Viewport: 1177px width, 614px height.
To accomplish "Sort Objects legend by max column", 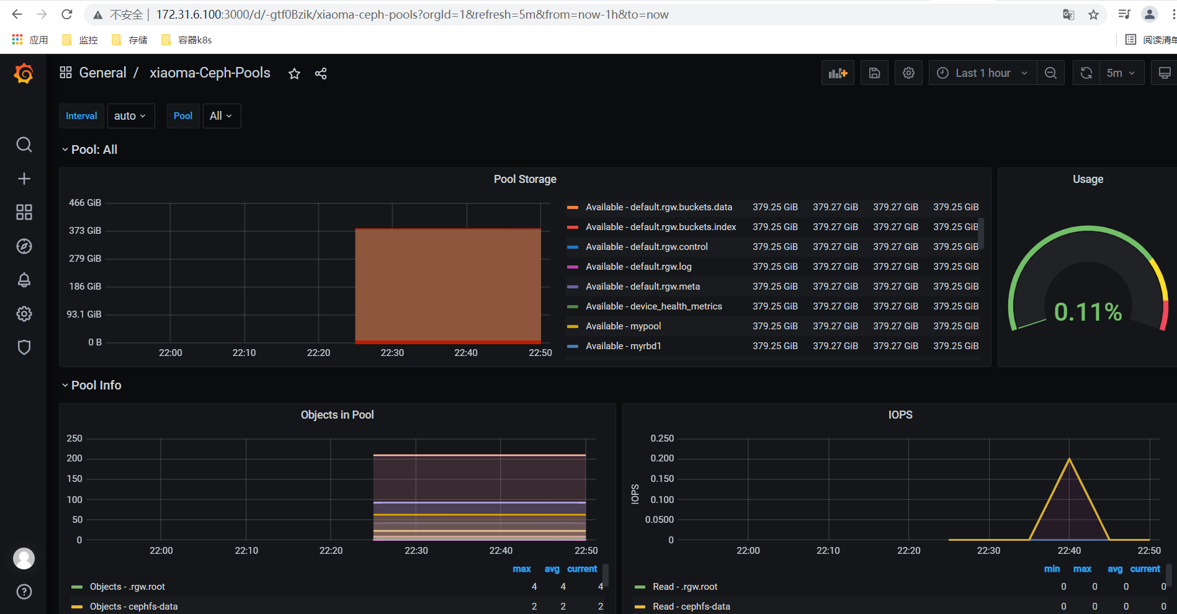I will coord(522,569).
